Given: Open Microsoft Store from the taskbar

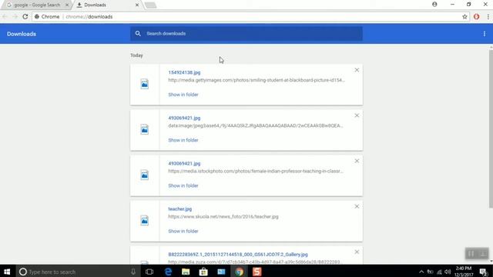Looking at the screenshot, I should tap(203, 272).
